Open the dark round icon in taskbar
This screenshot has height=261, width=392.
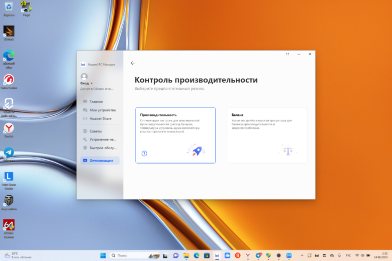click(279, 255)
